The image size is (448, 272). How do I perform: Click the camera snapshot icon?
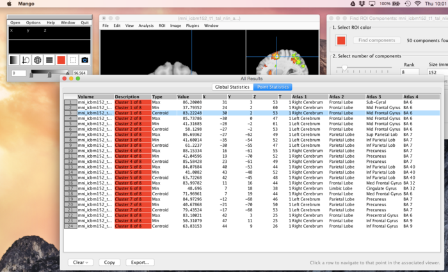point(84,60)
